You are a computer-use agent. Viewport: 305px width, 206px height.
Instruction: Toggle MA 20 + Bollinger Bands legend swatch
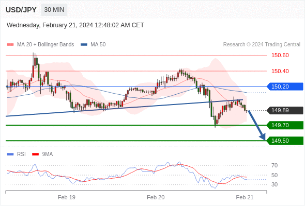tap(10, 45)
